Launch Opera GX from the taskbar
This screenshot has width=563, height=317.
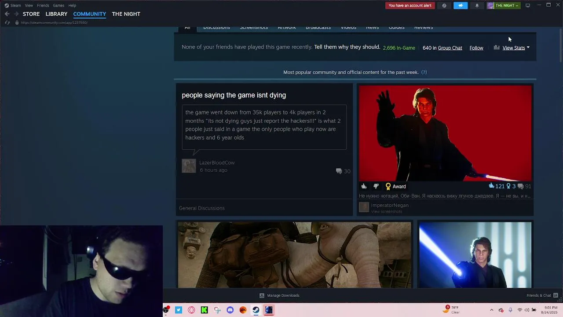pos(191,310)
